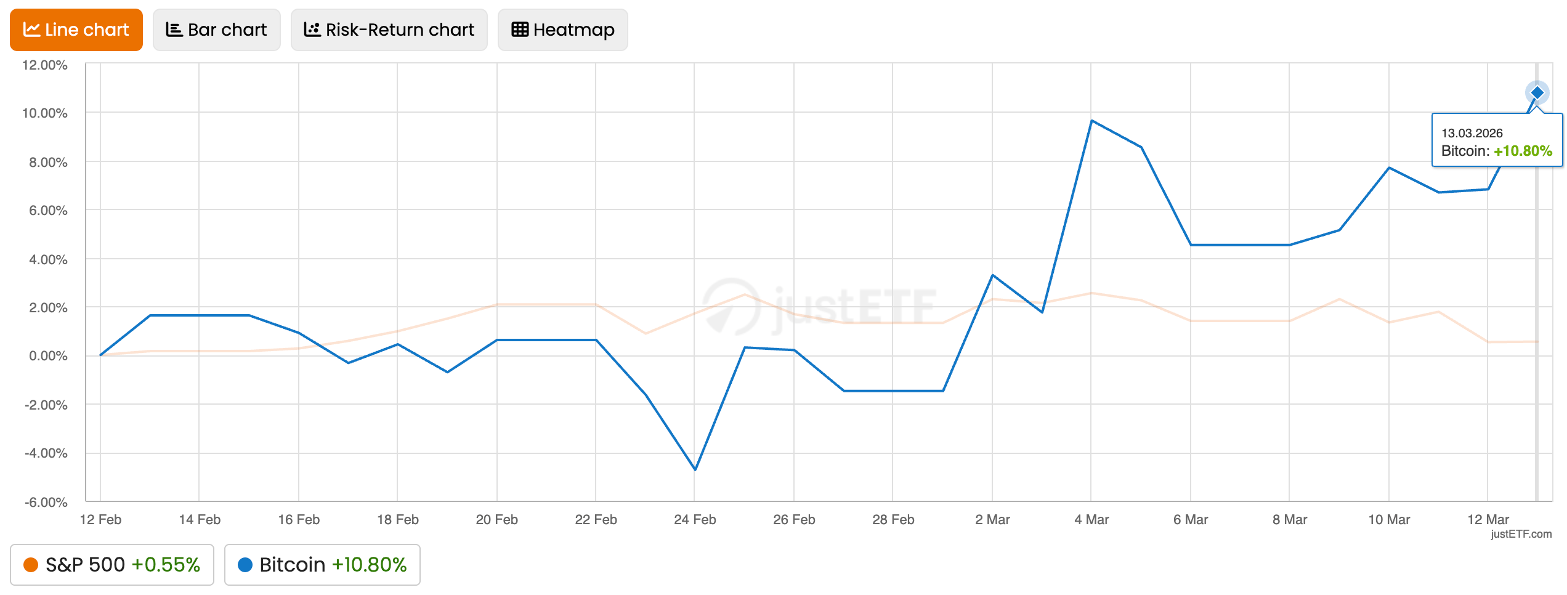This screenshot has height=595, width=1567.
Task: Select the Line chart tab
Action: pos(76,30)
